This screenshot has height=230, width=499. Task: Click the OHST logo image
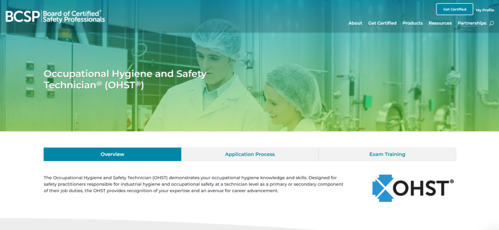413,188
